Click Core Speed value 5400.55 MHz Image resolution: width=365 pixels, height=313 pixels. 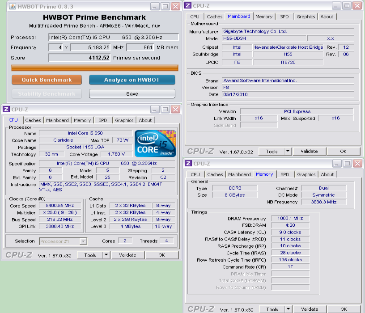60,206
